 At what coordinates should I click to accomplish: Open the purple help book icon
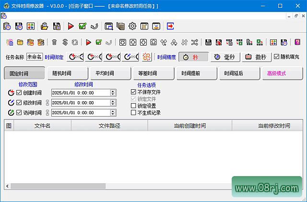(x=297, y=42)
